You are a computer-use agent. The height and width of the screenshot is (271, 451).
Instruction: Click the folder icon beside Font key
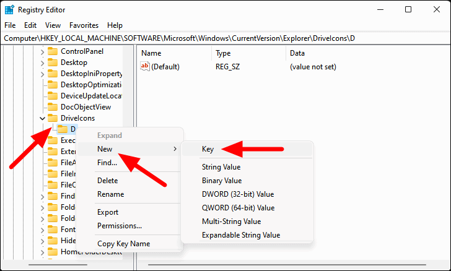click(x=53, y=230)
